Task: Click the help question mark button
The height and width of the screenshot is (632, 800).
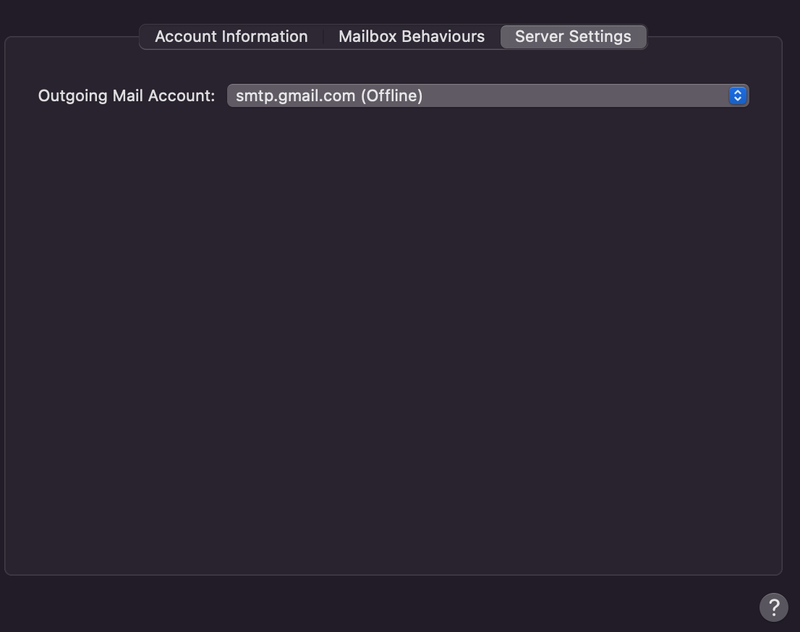Action: pos(773,607)
